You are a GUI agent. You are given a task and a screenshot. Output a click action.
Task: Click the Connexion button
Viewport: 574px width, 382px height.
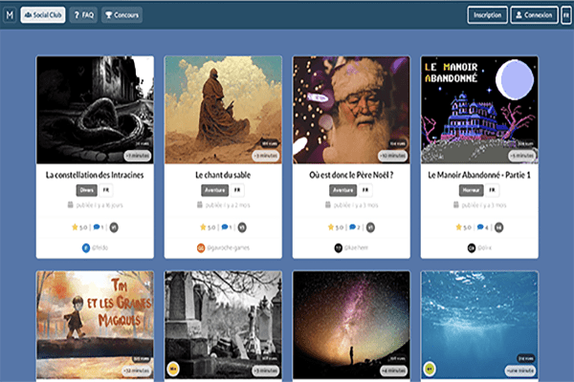click(534, 15)
